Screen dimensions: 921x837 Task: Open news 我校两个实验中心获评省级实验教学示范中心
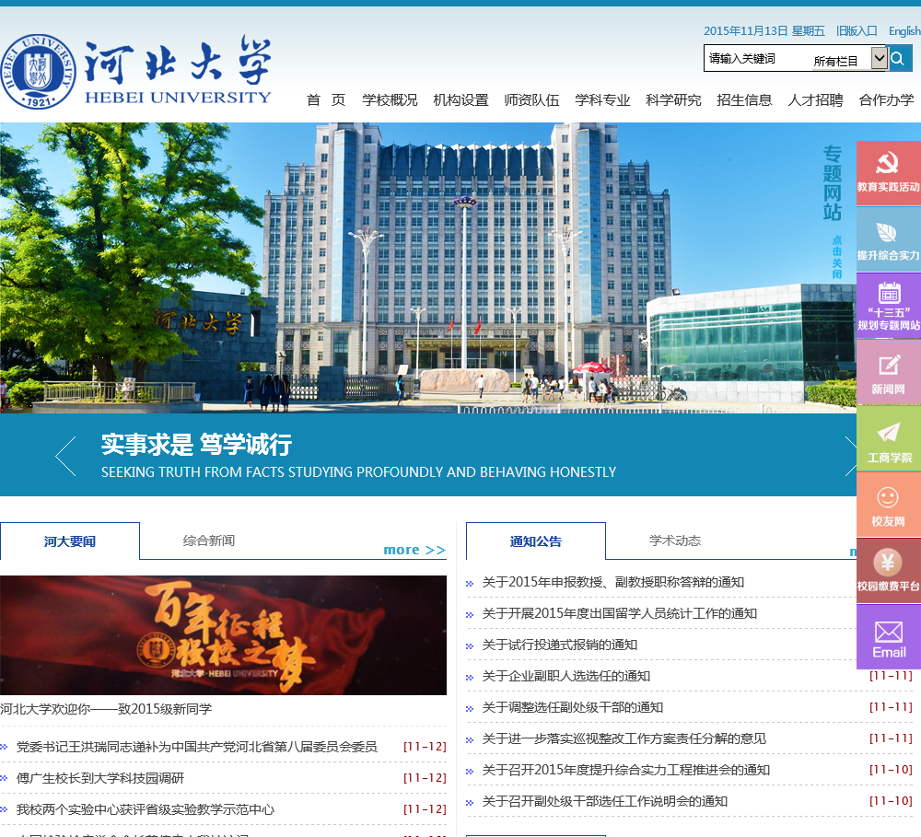[146, 809]
